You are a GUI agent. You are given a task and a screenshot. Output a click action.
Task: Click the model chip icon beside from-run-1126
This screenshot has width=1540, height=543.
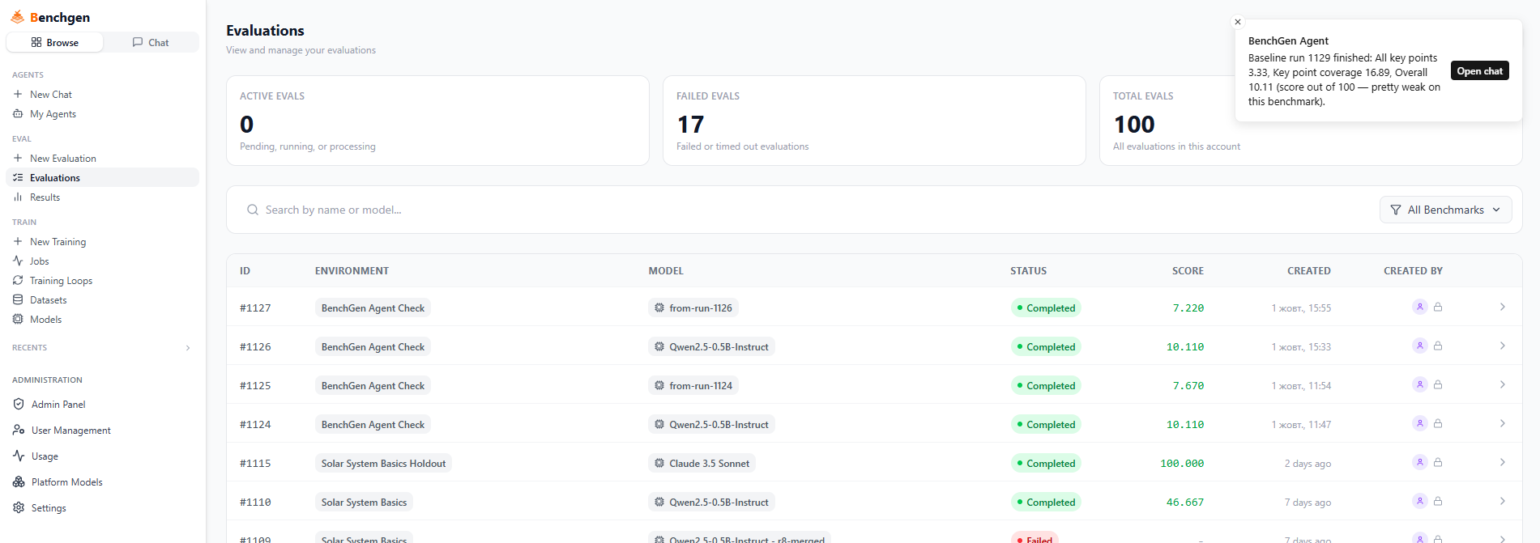point(659,308)
